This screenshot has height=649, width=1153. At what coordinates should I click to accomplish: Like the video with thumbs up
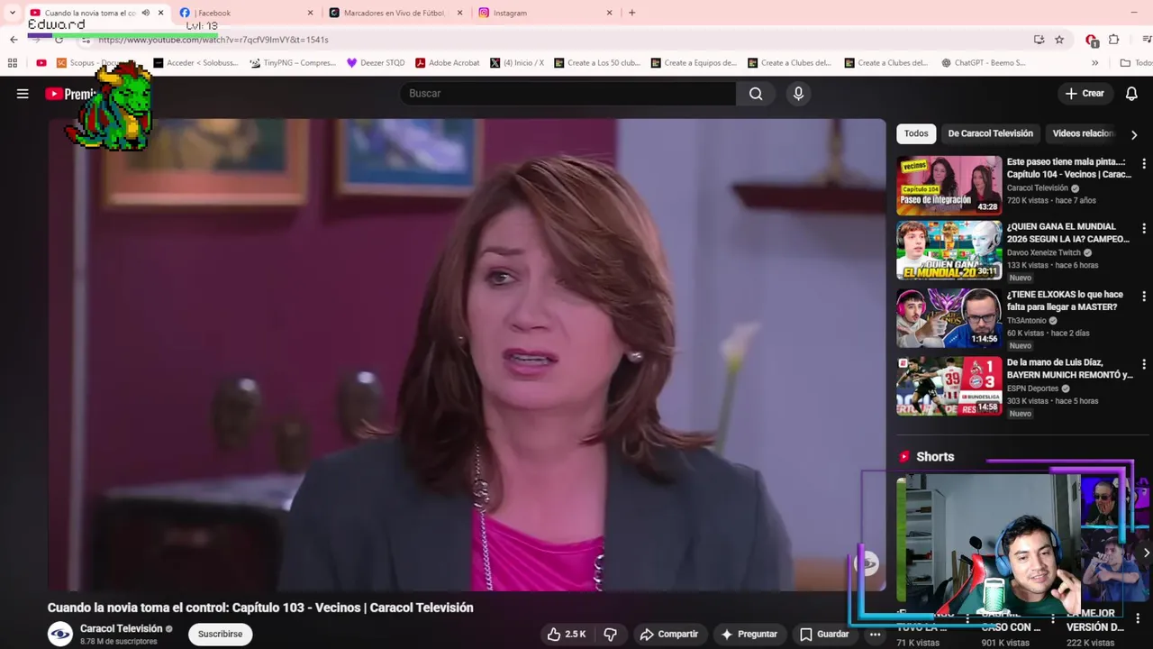pos(566,634)
